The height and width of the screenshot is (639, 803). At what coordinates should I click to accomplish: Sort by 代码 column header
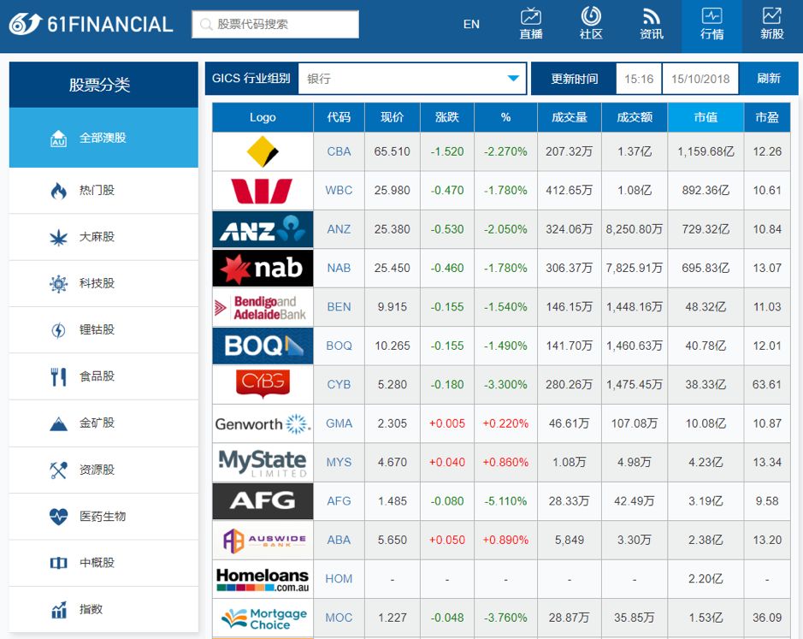tap(339, 117)
